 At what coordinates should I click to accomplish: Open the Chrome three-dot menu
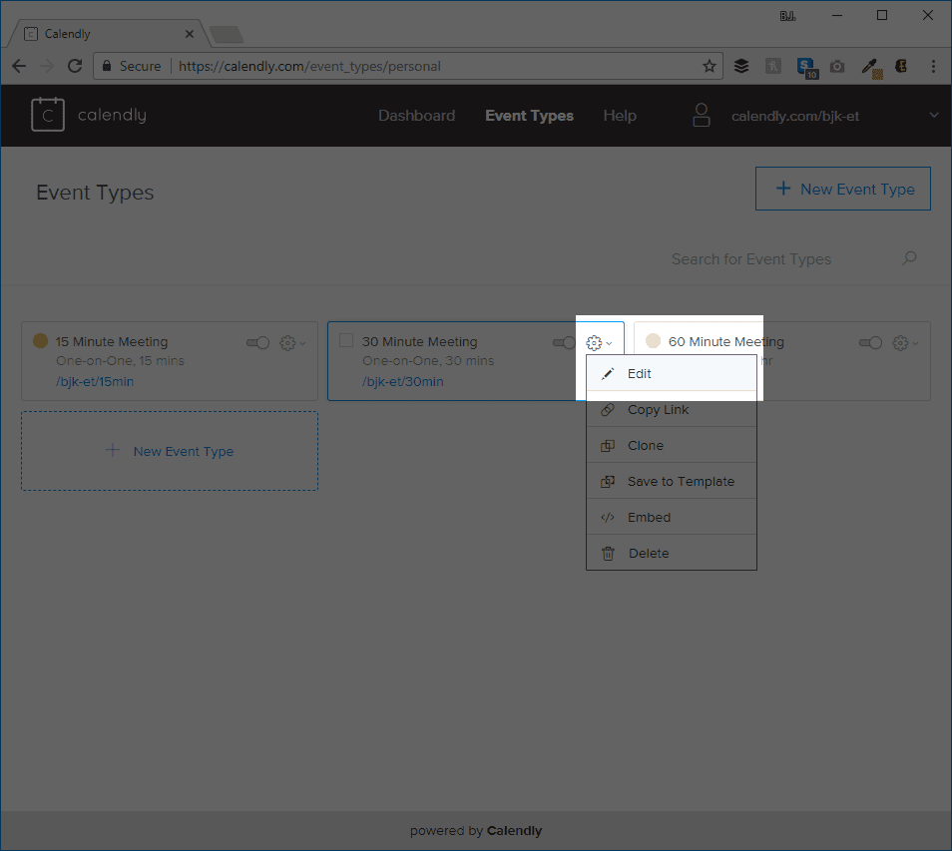(933, 66)
